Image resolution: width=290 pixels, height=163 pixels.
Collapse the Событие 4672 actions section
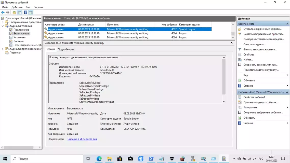tap(287, 92)
